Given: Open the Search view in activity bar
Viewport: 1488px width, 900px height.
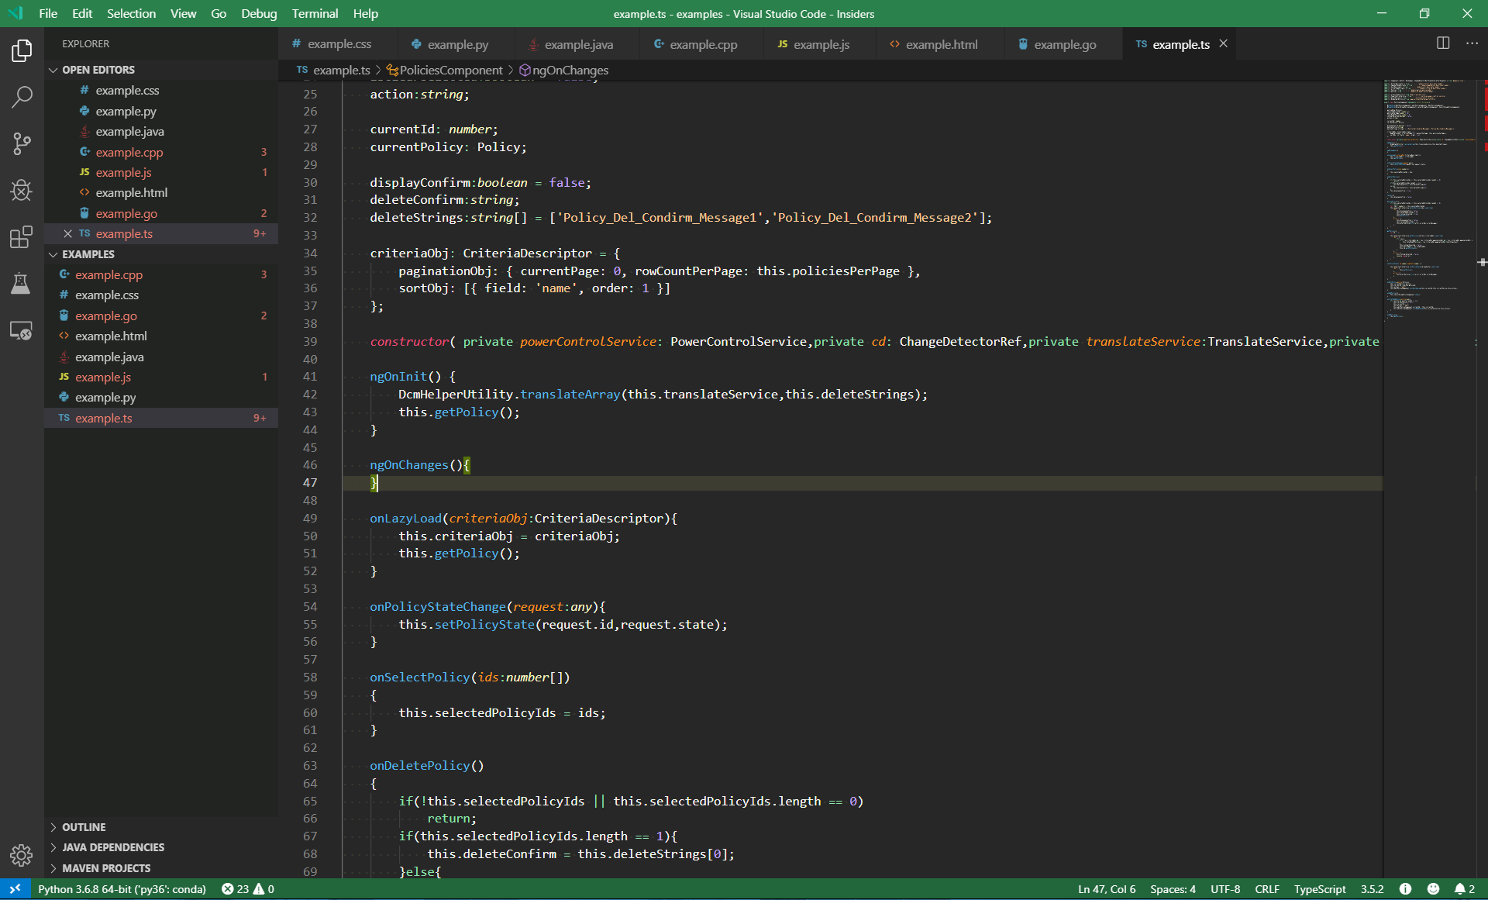Looking at the screenshot, I should click(x=22, y=97).
